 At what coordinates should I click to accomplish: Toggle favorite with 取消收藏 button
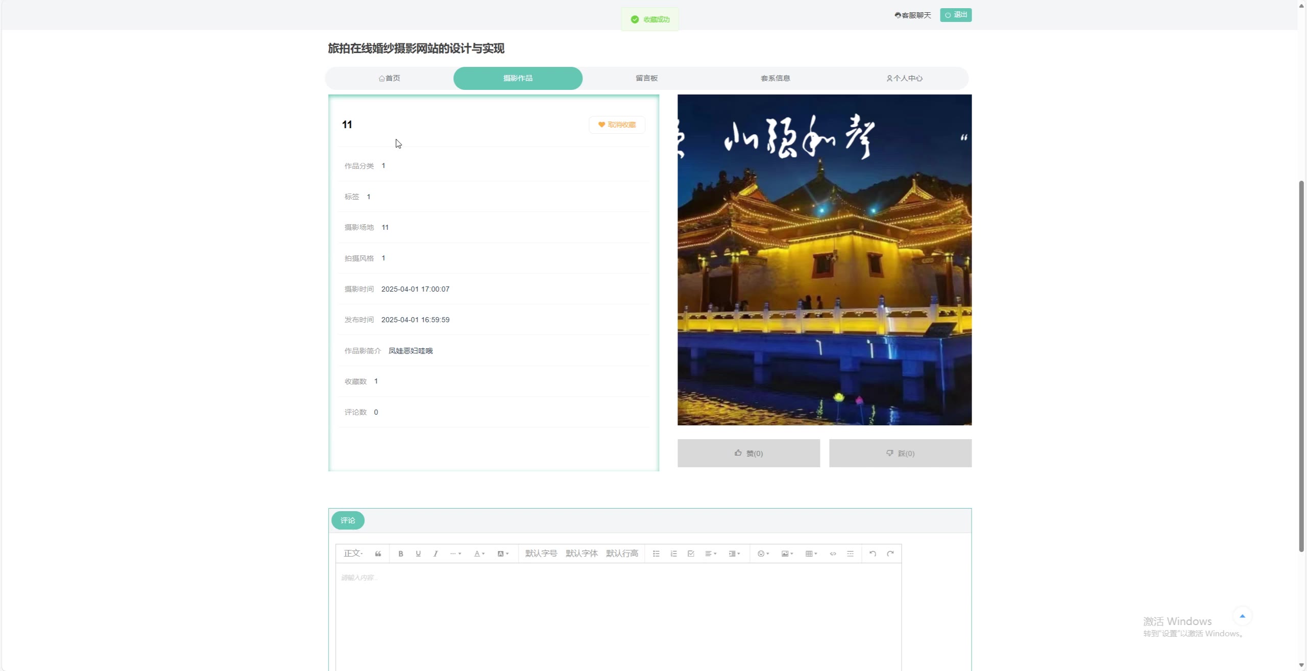point(617,125)
